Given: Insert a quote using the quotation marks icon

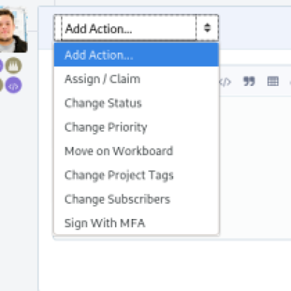Looking at the screenshot, I should (249, 81).
